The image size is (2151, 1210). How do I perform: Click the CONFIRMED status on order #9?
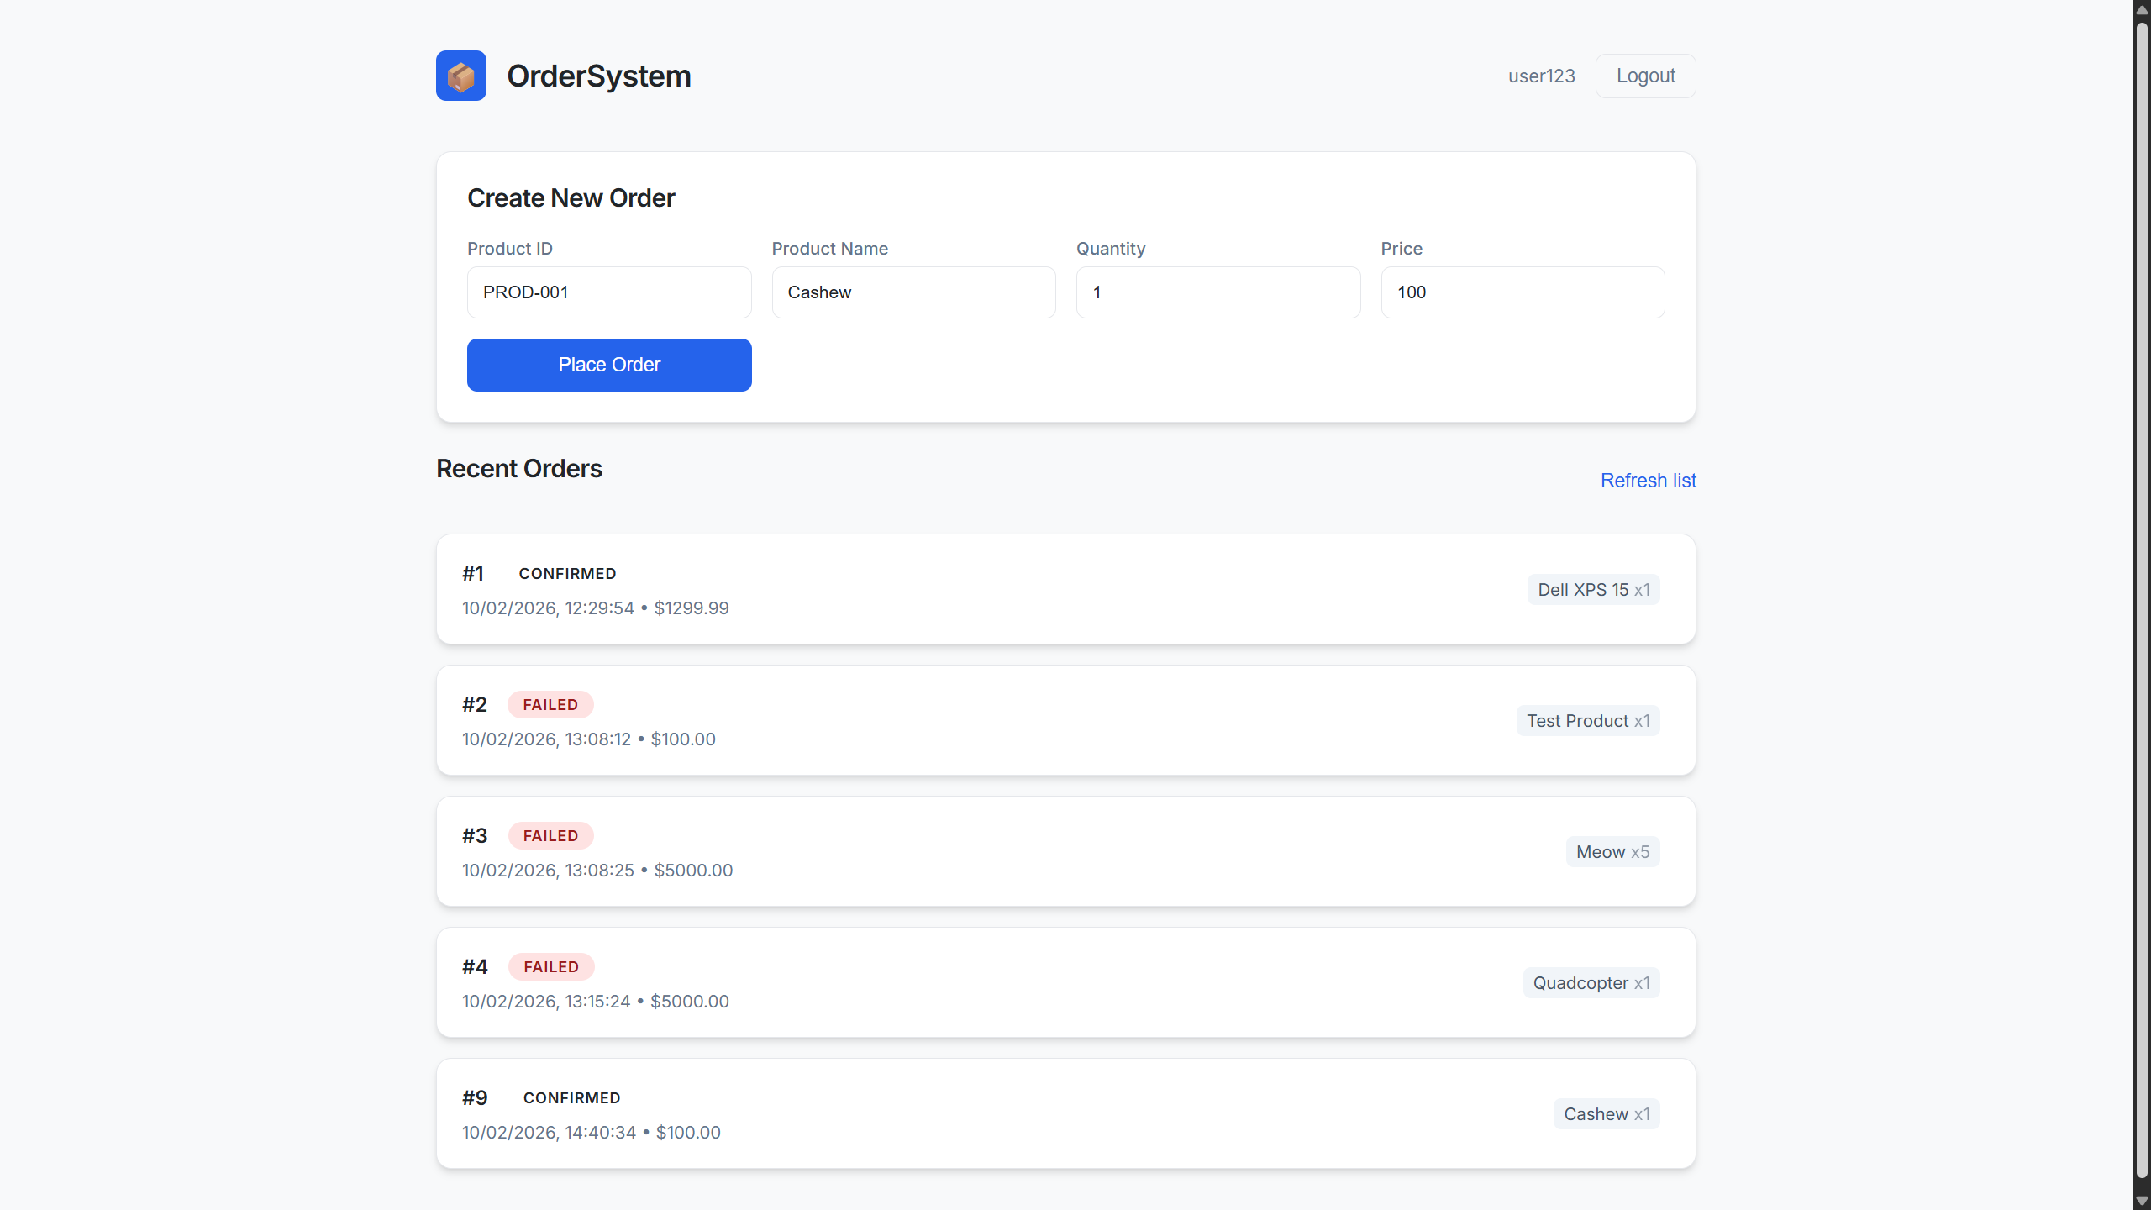point(571,1098)
